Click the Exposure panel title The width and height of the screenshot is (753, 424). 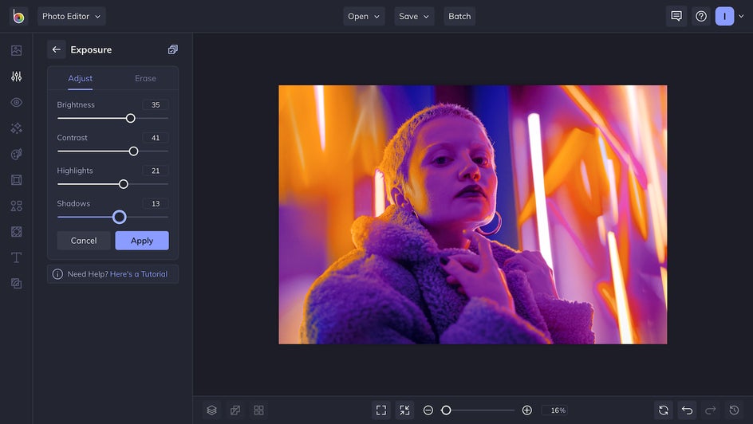point(91,49)
